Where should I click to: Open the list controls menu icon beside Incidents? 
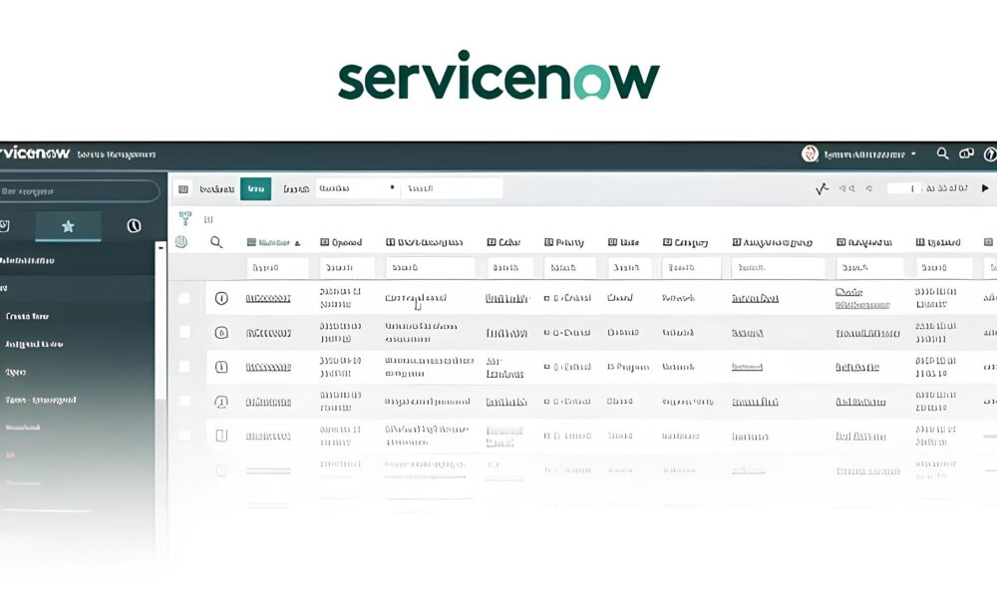(183, 188)
